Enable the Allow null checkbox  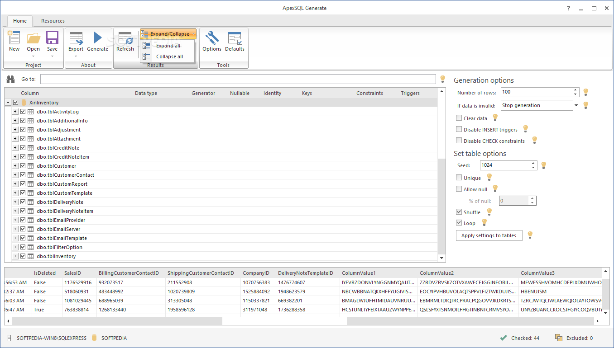click(x=459, y=189)
